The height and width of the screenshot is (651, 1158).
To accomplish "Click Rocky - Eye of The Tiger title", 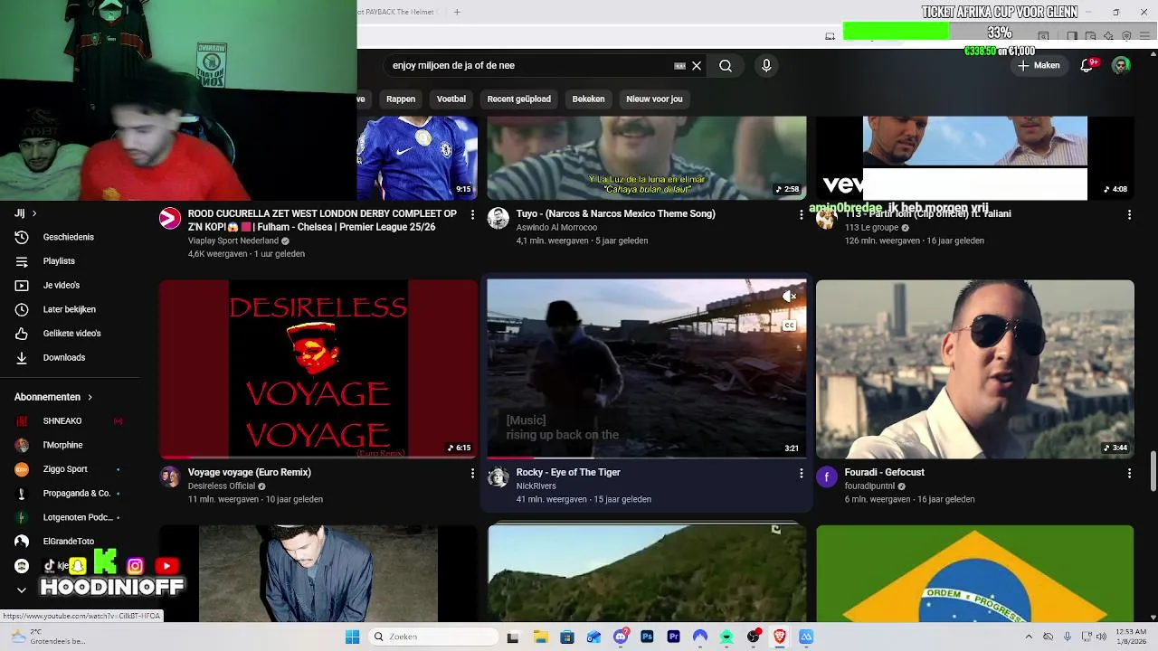I will pyautogui.click(x=568, y=473).
